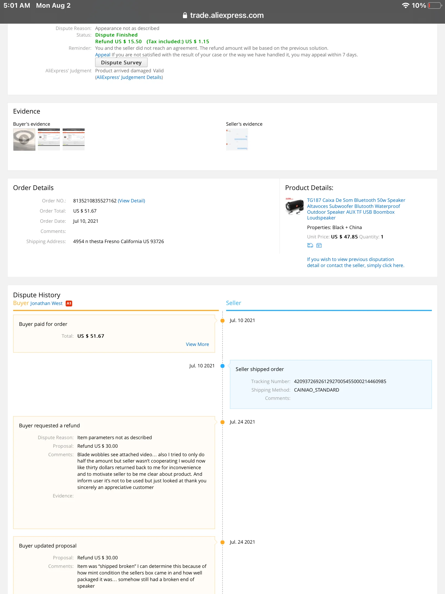The height and width of the screenshot is (594, 445).
Task: Click Item parameters not as described reason
Action: 115,438
